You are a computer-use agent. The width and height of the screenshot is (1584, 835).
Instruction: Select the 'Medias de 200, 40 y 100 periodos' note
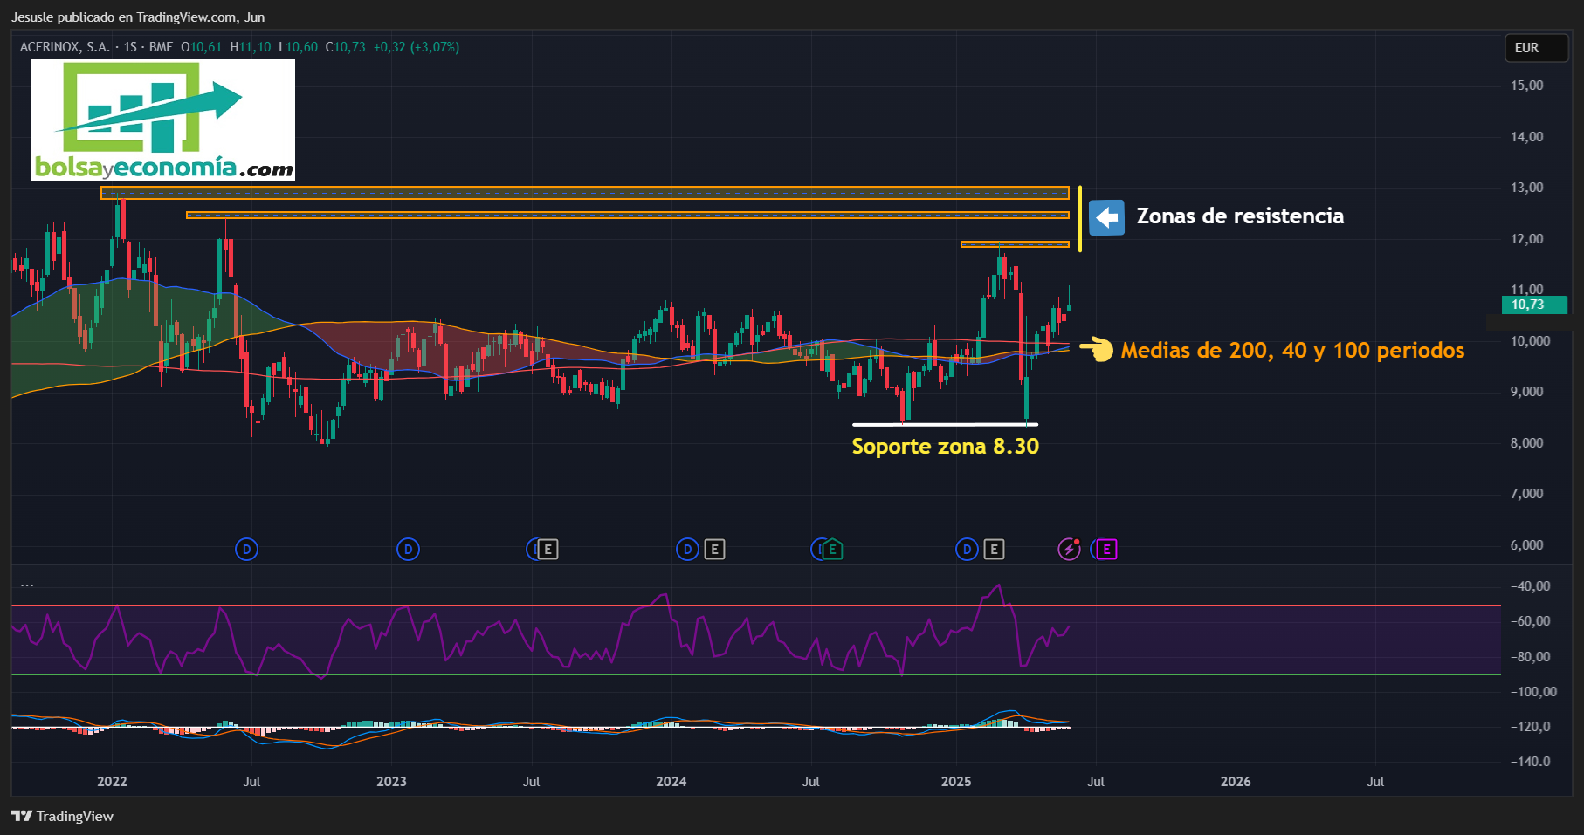click(x=1292, y=351)
